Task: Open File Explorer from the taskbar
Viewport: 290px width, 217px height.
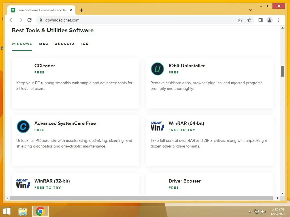Action: (x=23, y=211)
